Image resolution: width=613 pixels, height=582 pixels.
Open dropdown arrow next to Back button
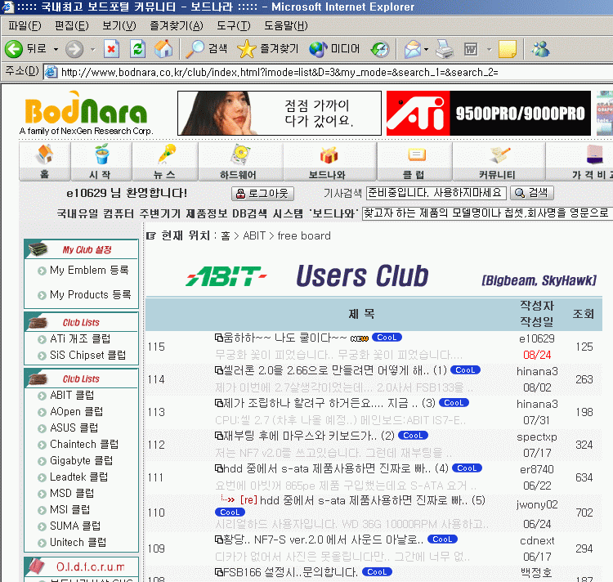coord(56,50)
